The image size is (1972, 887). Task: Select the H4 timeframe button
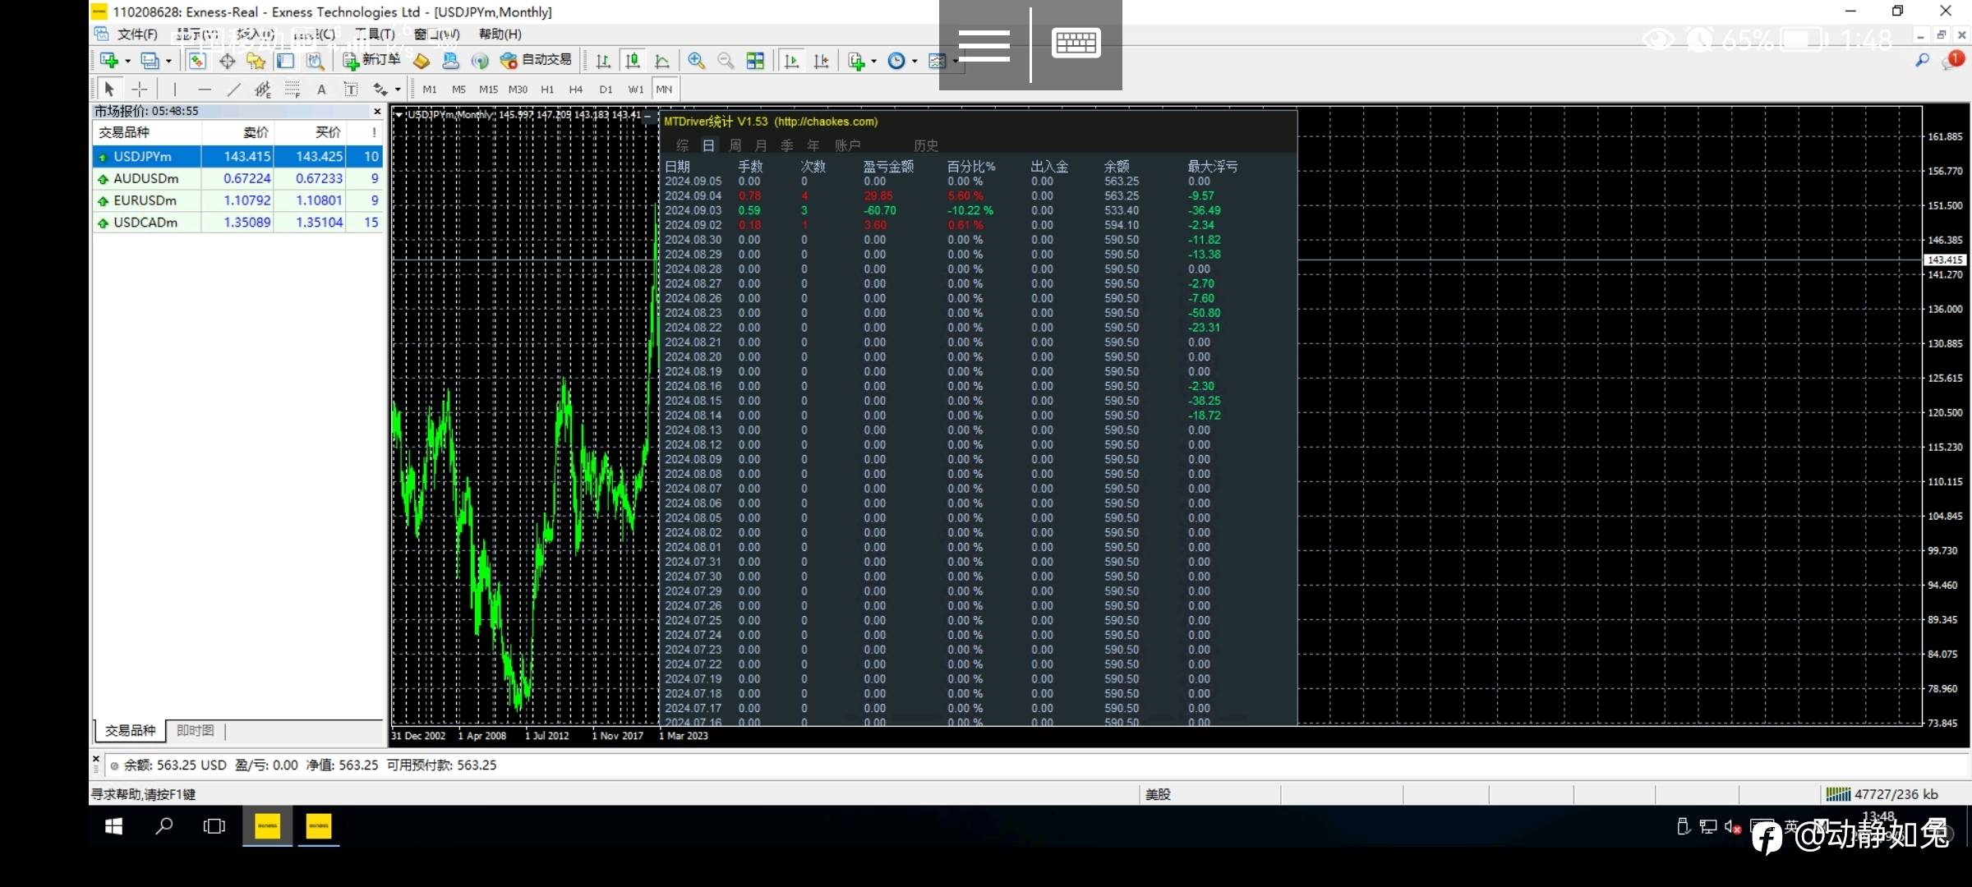point(575,90)
